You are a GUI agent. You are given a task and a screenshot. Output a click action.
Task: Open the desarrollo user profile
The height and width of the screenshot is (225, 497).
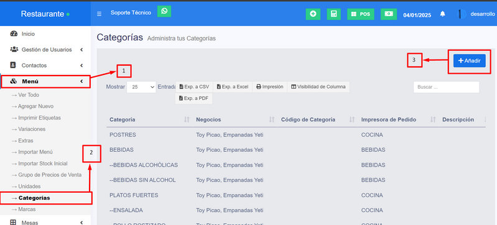(x=476, y=14)
